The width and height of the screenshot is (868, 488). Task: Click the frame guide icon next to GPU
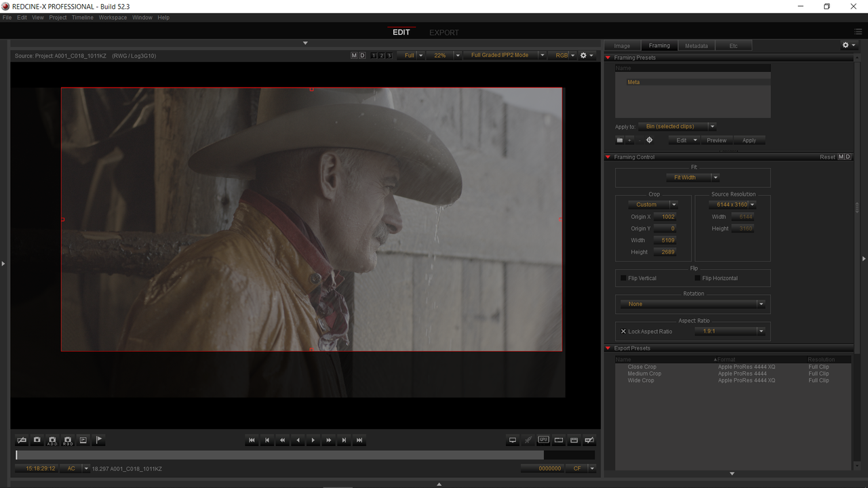(x=559, y=440)
